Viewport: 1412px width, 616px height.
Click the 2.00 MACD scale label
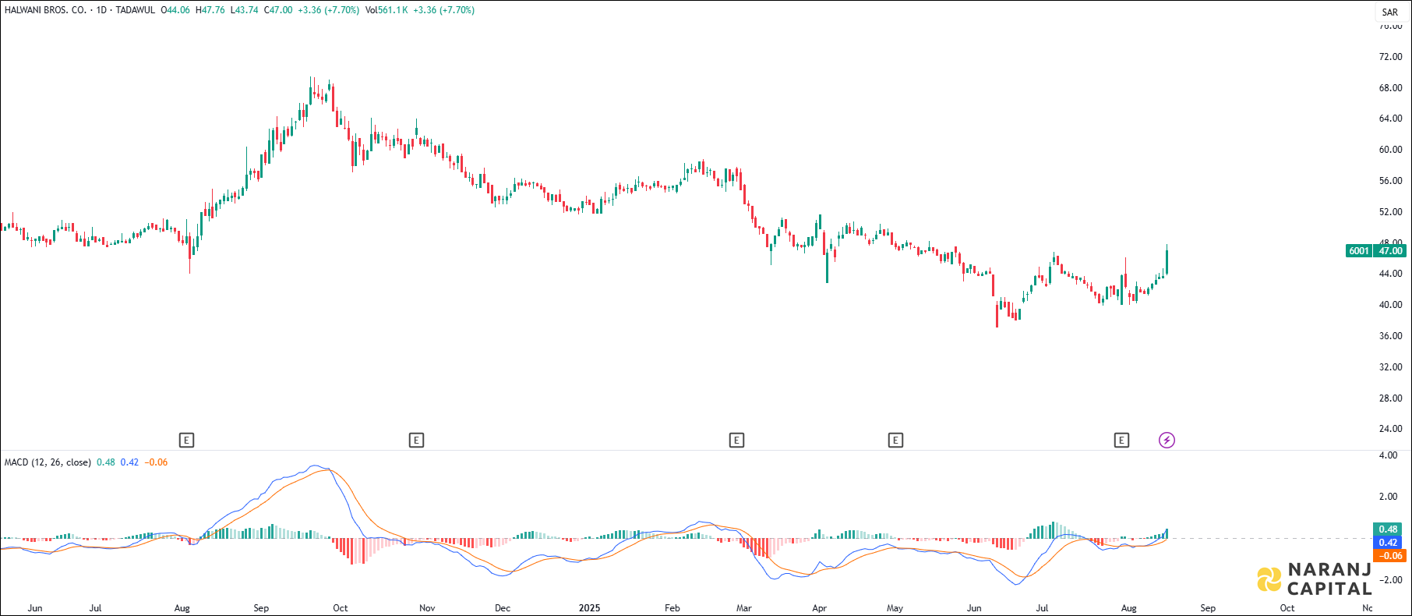tap(1388, 497)
